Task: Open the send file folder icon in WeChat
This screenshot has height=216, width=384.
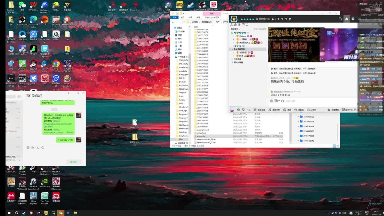Action: (33, 148)
